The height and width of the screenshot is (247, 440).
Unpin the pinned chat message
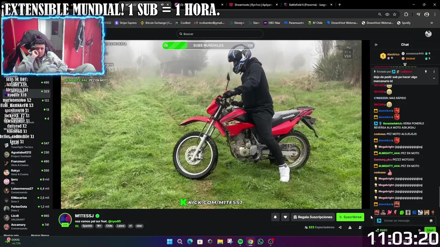point(426,72)
